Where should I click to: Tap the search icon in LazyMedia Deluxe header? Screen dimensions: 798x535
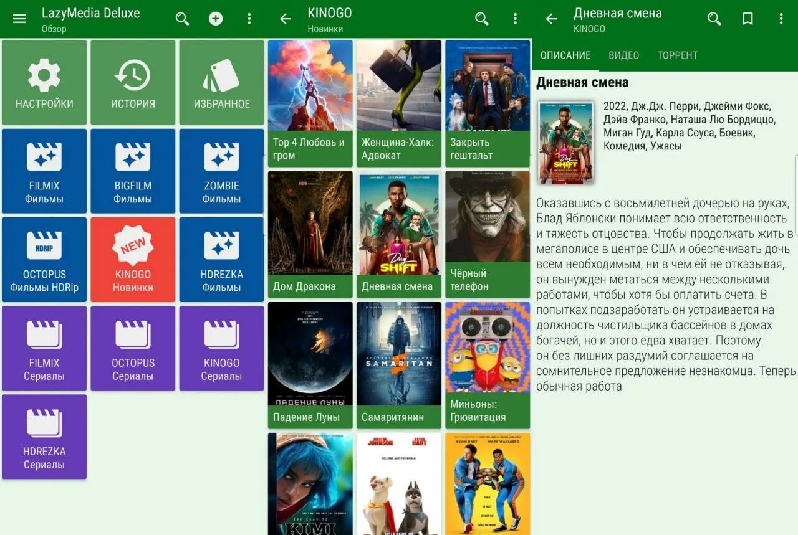tap(182, 19)
